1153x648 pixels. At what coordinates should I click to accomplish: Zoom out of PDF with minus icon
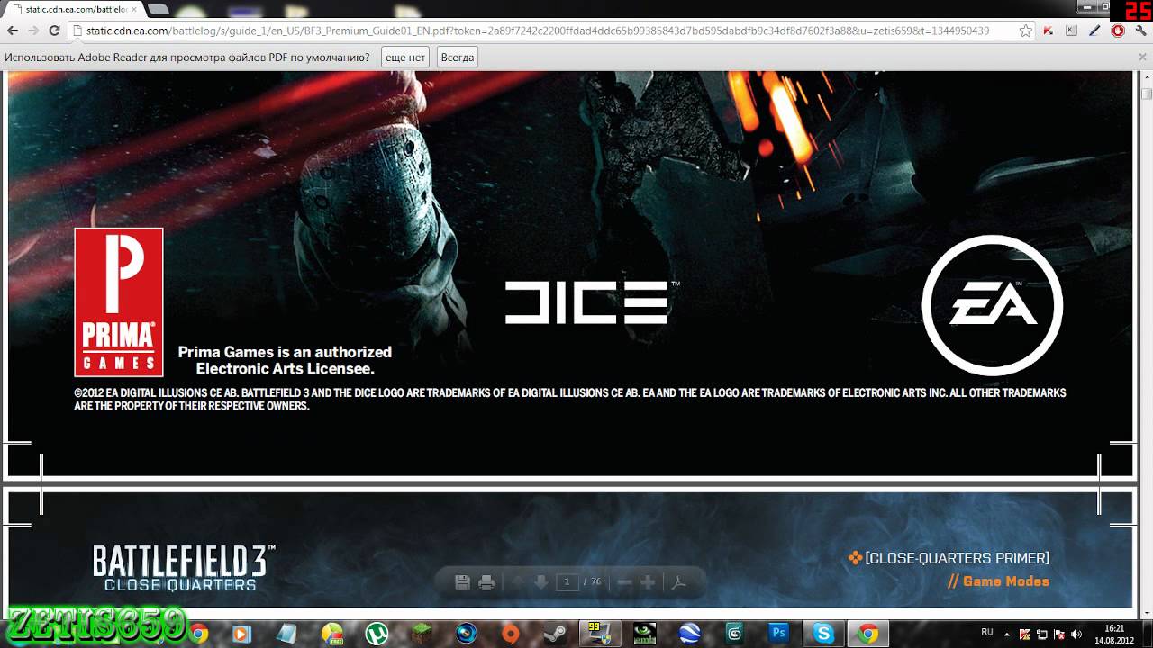click(x=624, y=582)
